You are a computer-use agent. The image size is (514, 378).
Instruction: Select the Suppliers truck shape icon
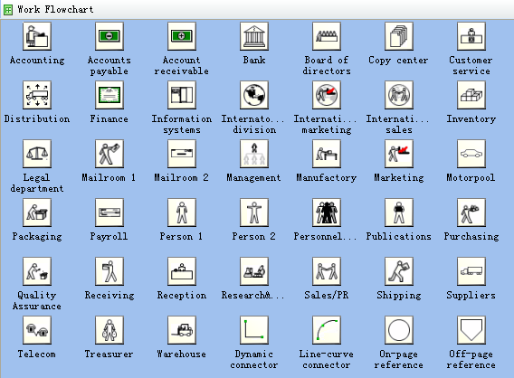(x=471, y=271)
